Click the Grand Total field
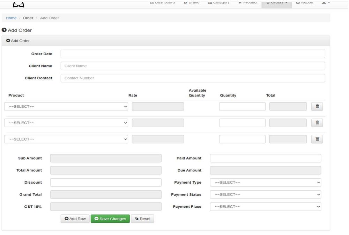The width and height of the screenshot is (349, 235). (106, 194)
